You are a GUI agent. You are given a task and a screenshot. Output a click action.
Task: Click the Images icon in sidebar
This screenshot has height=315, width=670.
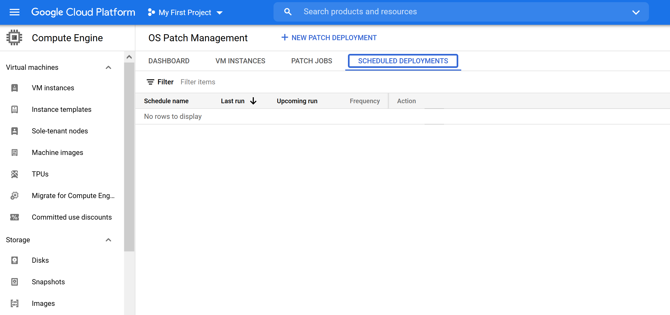click(15, 303)
